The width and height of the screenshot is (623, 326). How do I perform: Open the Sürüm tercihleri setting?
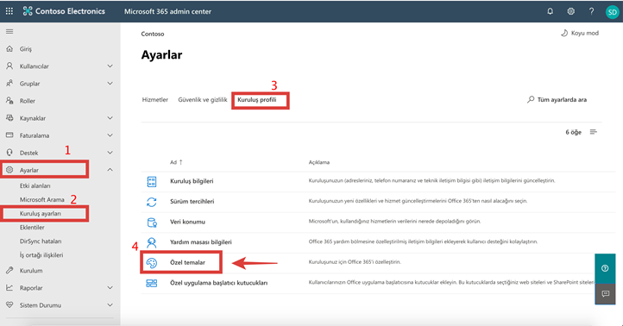tap(192, 201)
